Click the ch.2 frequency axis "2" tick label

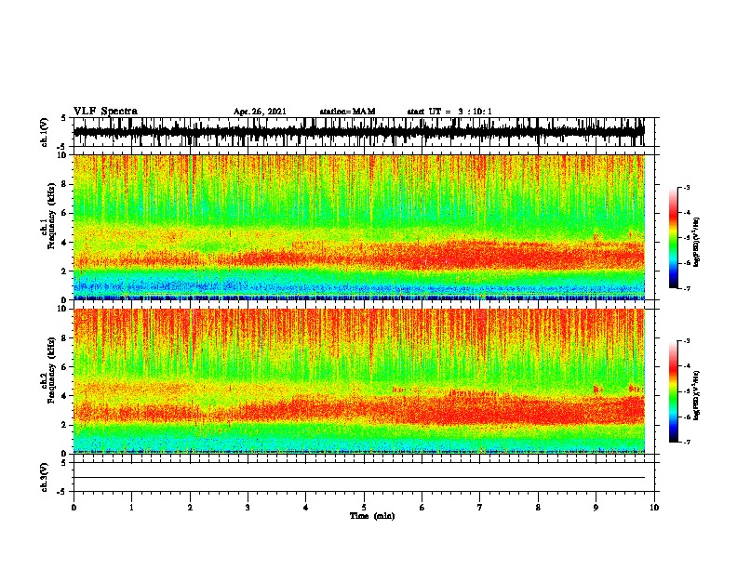[x=65, y=425]
